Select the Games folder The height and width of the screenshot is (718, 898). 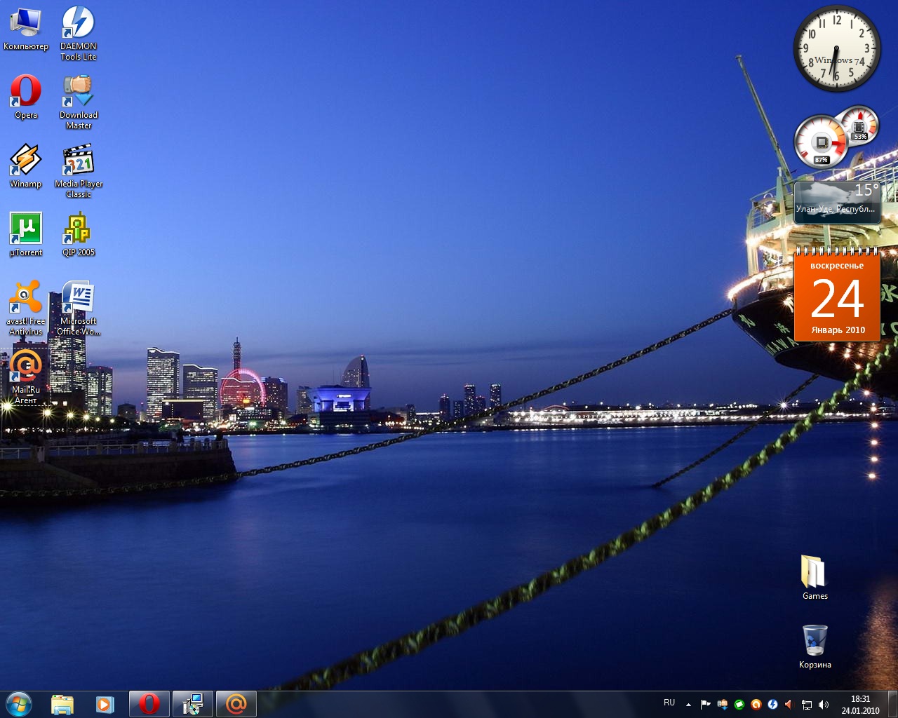tap(815, 572)
